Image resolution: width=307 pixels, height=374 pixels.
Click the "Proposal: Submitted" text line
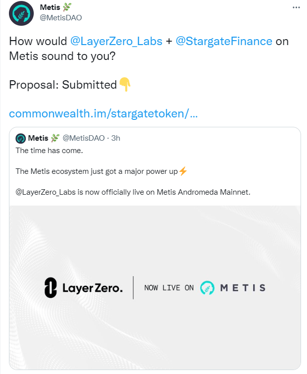62,85
